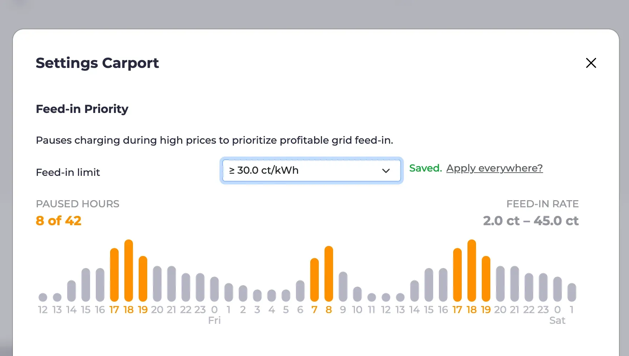This screenshot has width=629, height=356.
Task: Click the gray bar above Fri hour 0
Action: click(x=214, y=289)
